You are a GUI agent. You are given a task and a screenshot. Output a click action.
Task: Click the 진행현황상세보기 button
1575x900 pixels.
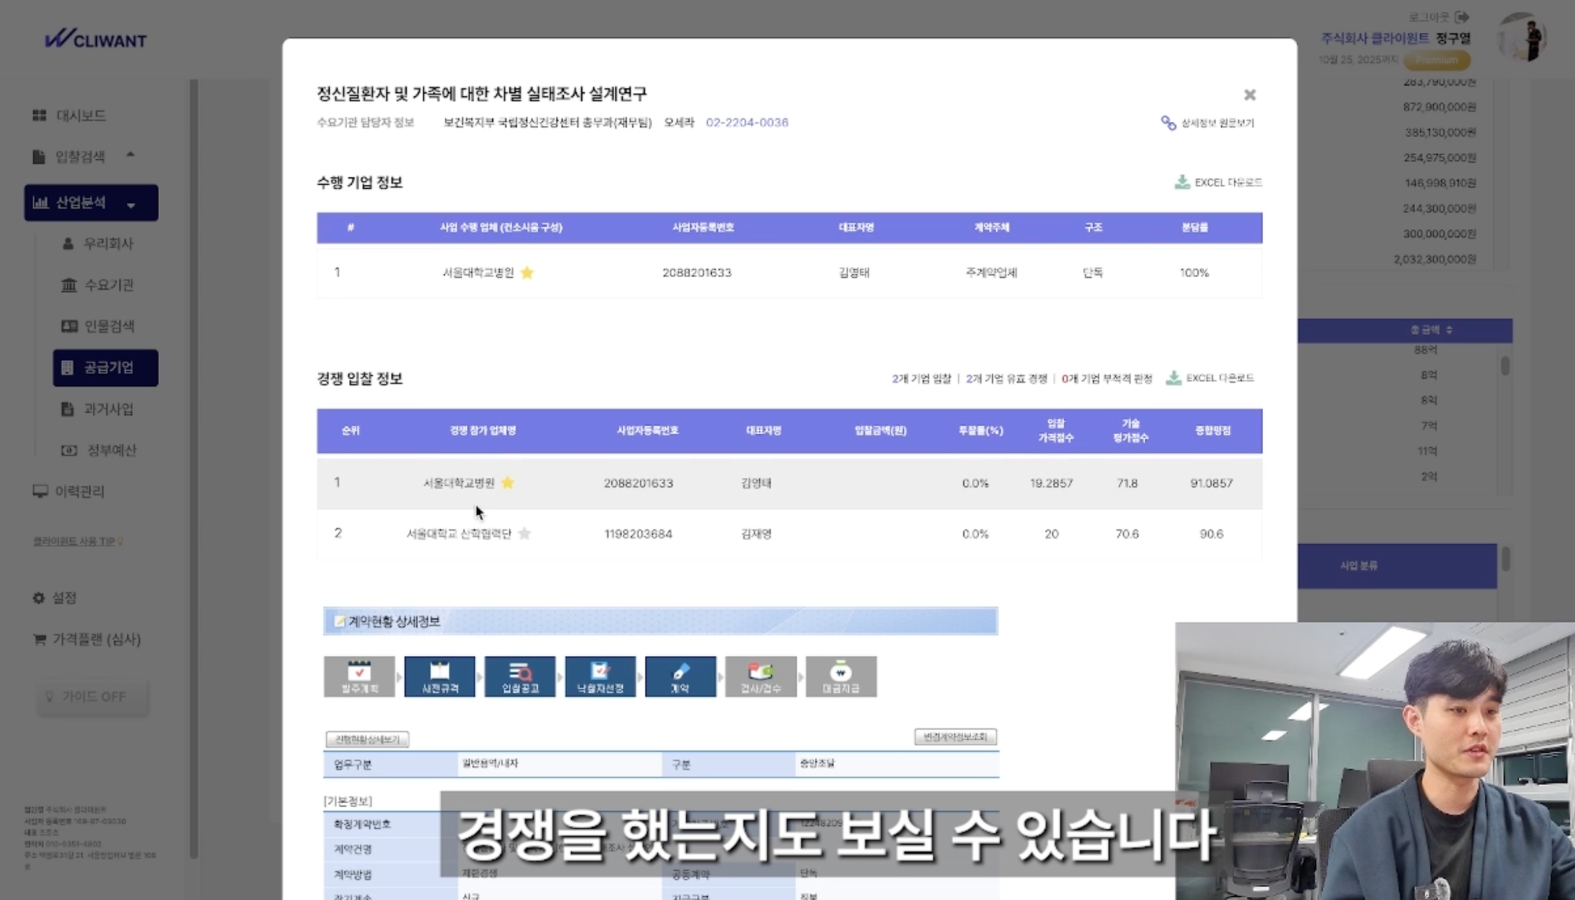point(367,739)
